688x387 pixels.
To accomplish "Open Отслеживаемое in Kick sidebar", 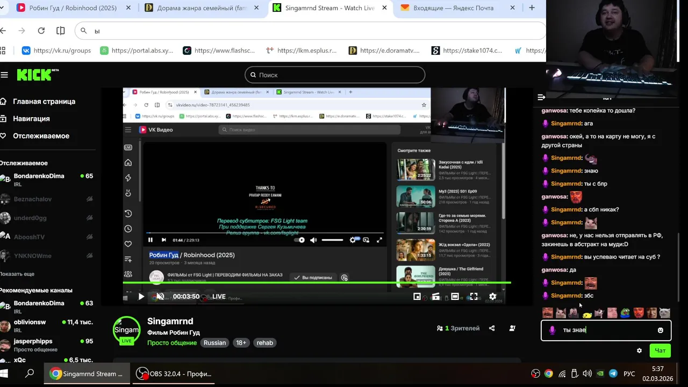I will pyautogui.click(x=41, y=136).
